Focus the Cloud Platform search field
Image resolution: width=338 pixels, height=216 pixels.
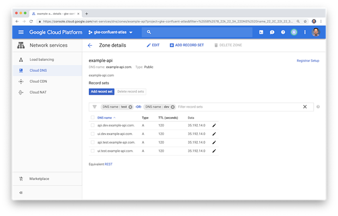197,32
